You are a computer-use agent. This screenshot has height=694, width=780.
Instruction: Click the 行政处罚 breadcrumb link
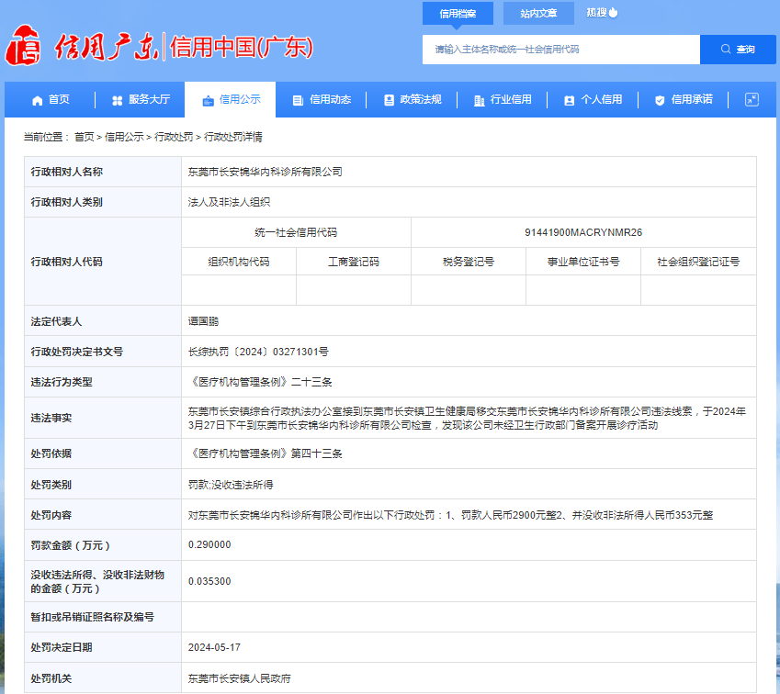[174, 137]
